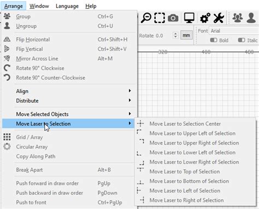Choose Break Apart menu entry
Image resolution: width=259 pixels, height=209 pixels.
69,170
